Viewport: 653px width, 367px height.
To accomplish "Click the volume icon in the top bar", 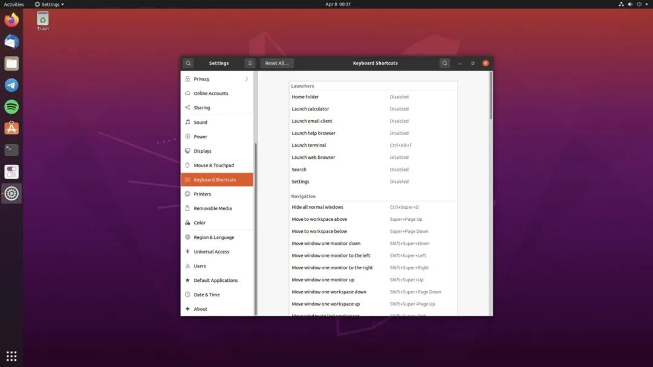I will 630,4.
